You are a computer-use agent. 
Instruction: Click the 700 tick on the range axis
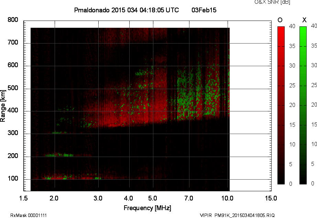[x=13, y=43]
